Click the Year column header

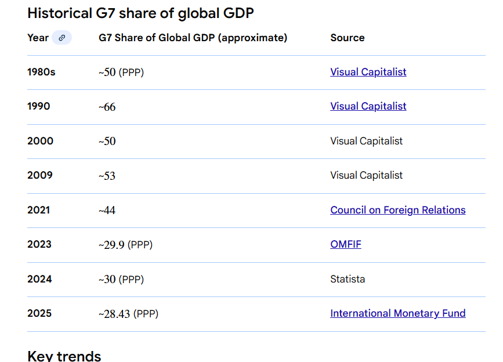click(x=38, y=38)
